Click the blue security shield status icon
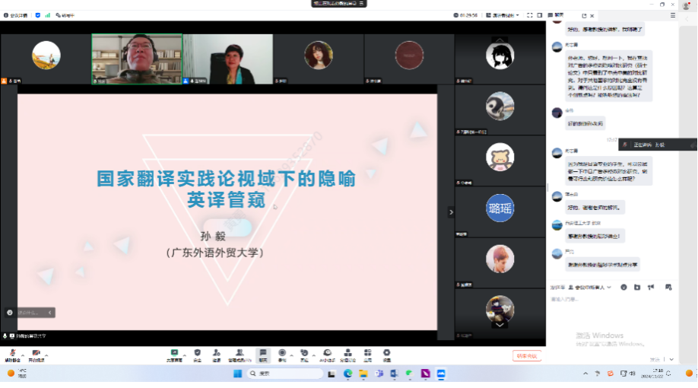698x388 pixels. tap(38, 15)
